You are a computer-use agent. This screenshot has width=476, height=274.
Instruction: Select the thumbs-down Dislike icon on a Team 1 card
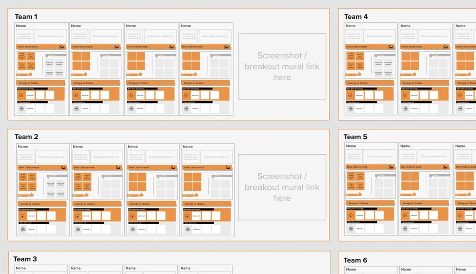click(x=46, y=56)
